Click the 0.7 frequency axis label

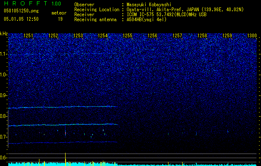point(3,137)
